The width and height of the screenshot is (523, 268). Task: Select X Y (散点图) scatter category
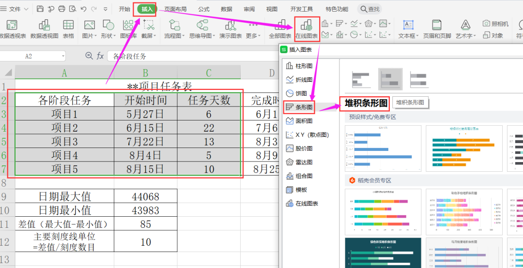tap(307, 134)
